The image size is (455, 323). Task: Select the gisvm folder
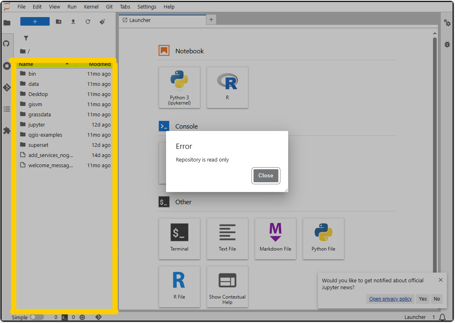pos(64,105)
